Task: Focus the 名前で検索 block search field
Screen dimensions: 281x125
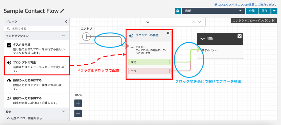Action: pos(37,28)
